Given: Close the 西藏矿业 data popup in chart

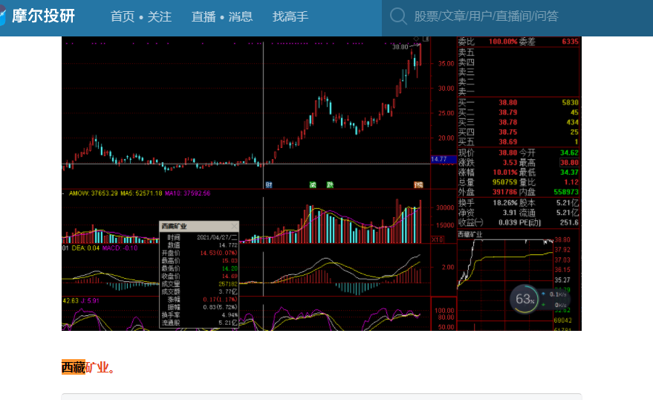Looking at the screenshot, I should coord(234,226).
